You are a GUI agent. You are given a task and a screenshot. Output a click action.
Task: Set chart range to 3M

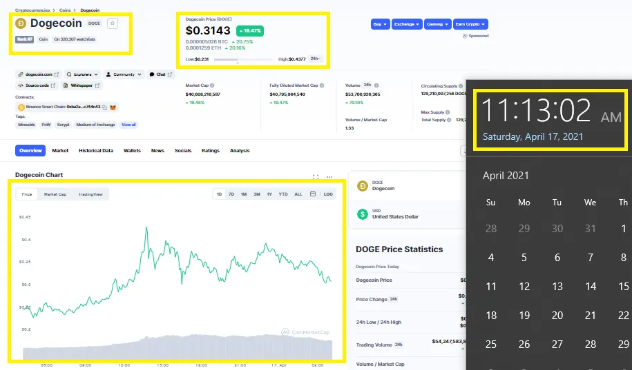click(x=257, y=194)
